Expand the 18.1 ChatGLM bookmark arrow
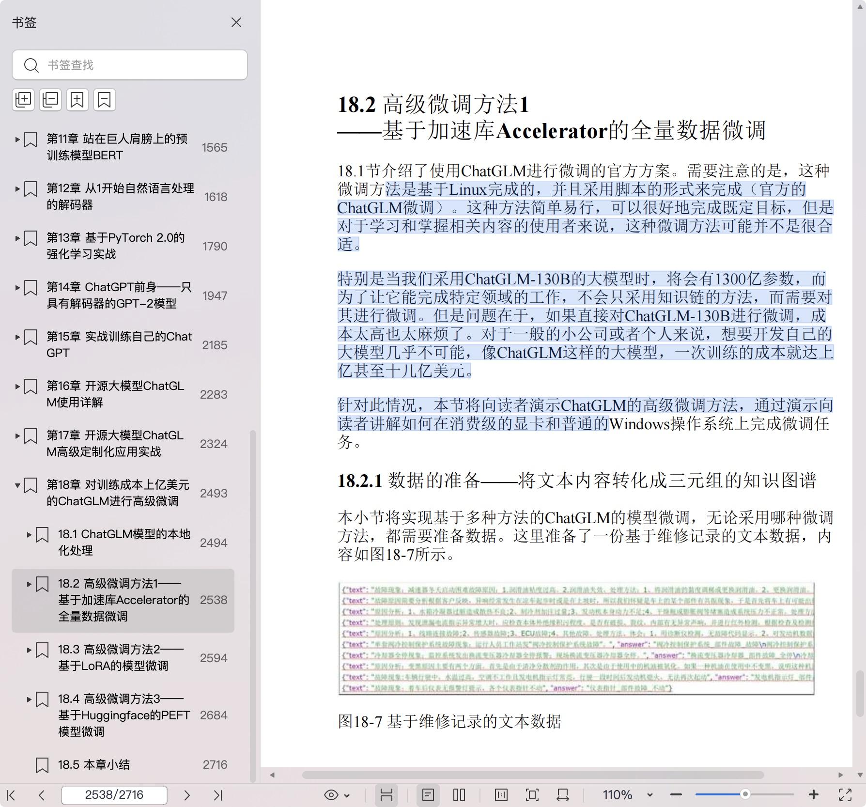866x807 pixels. coord(29,535)
